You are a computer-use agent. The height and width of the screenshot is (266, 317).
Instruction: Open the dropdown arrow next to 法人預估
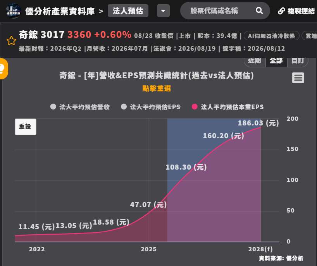click(164, 11)
